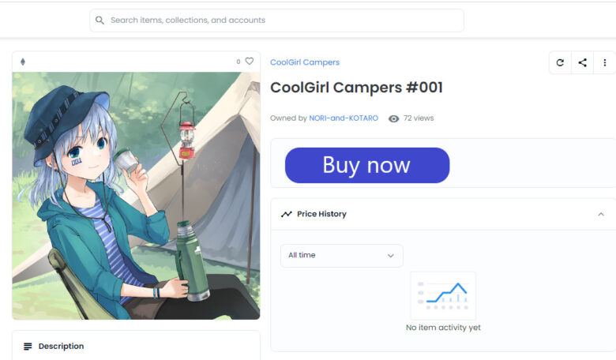
Task: Open the three-dot more options menu
Action: pyautogui.click(x=605, y=62)
